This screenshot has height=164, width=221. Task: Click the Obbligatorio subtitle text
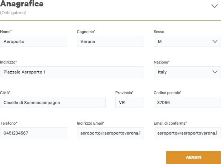[13, 13]
